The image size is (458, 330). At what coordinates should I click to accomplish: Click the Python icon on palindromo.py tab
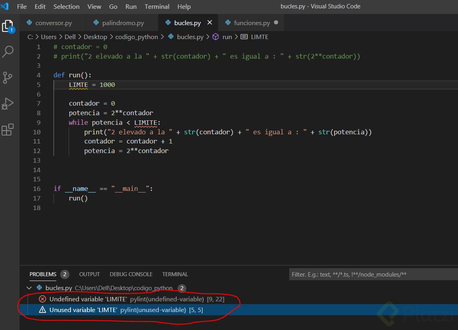click(x=96, y=22)
